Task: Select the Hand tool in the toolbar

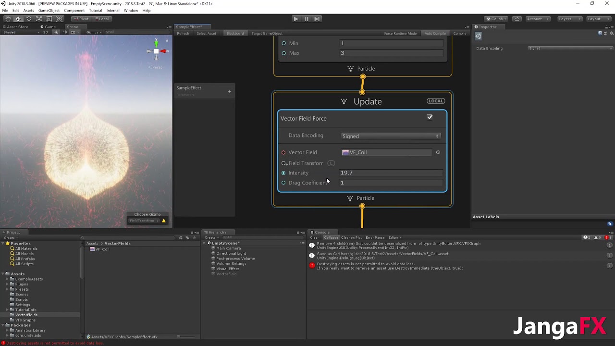Action: pyautogui.click(x=8, y=19)
